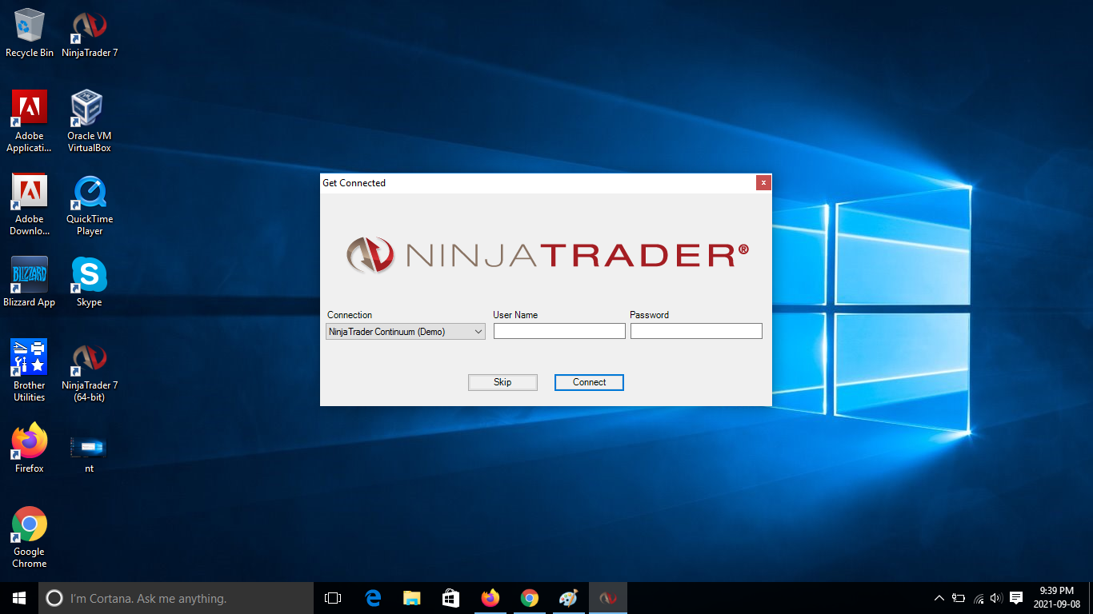Image resolution: width=1093 pixels, height=614 pixels.
Task: Select the 32-bit NinjaTrader 7 desktop shortcut beside Recycle Bin
Action: (90, 34)
